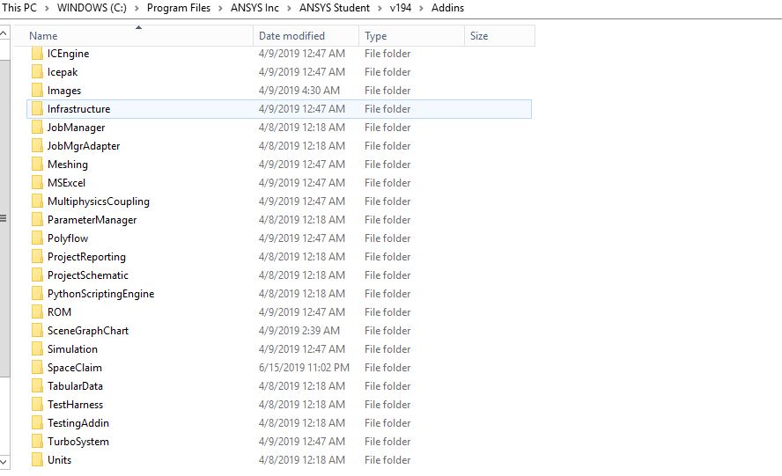Go to This PC in the address path
This screenshot has width=782, height=476.
coord(19,8)
